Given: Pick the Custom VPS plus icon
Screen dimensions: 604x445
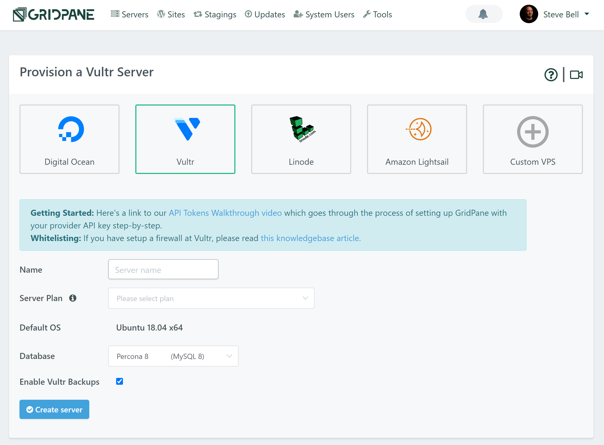Looking at the screenshot, I should (532, 132).
